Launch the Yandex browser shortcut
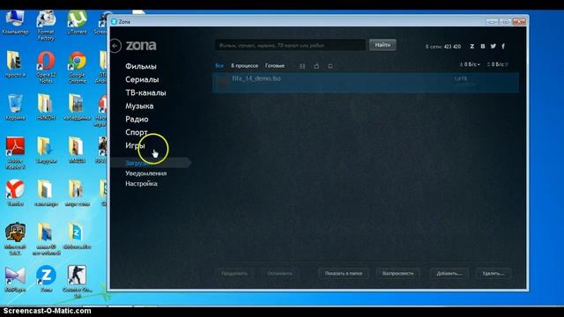This screenshot has width=564, height=317. 15,193
